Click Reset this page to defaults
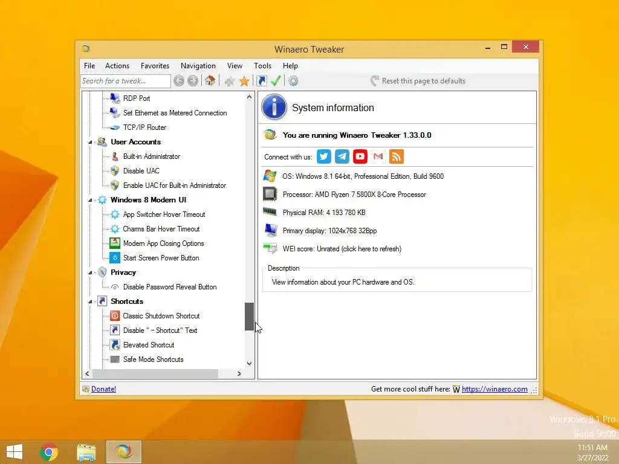The image size is (619, 464). (418, 81)
